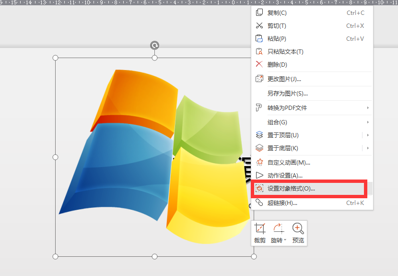
Task: Expand arrow beside 转换为PDF文件
Action: [368, 108]
